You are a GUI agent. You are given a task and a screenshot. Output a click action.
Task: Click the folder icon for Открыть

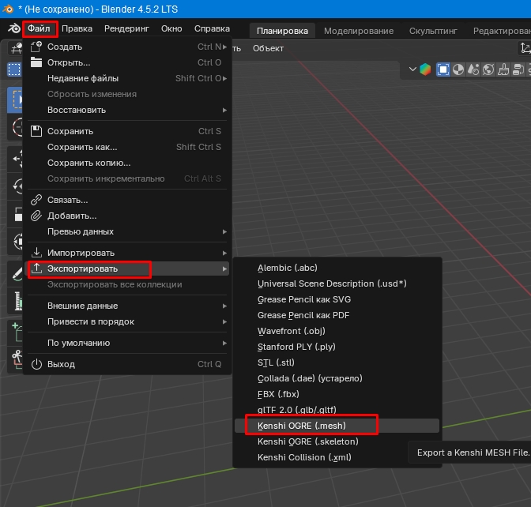pyautogui.click(x=36, y=62)
